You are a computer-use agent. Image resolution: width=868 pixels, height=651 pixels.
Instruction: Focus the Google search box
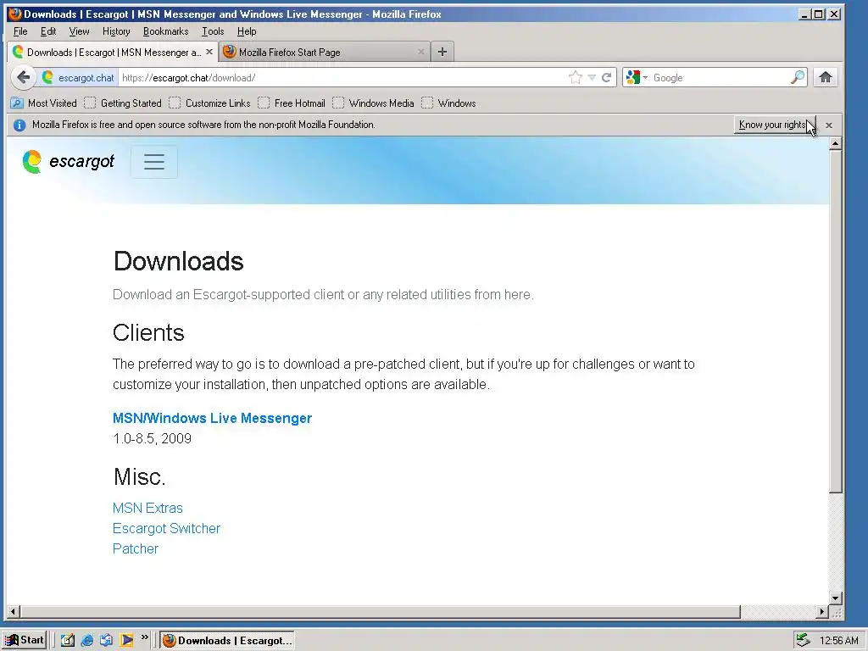[720, 77]
